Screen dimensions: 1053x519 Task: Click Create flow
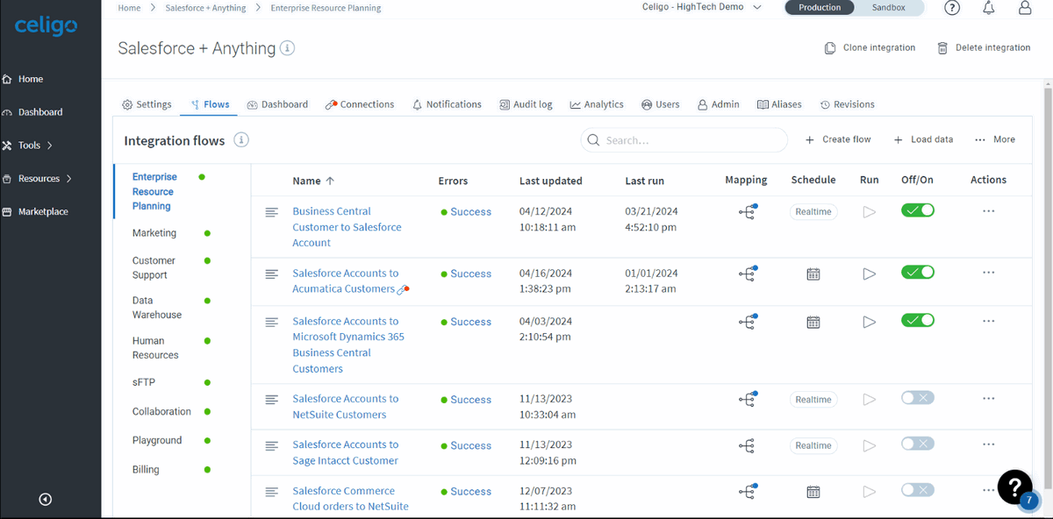tap(838, 139)
